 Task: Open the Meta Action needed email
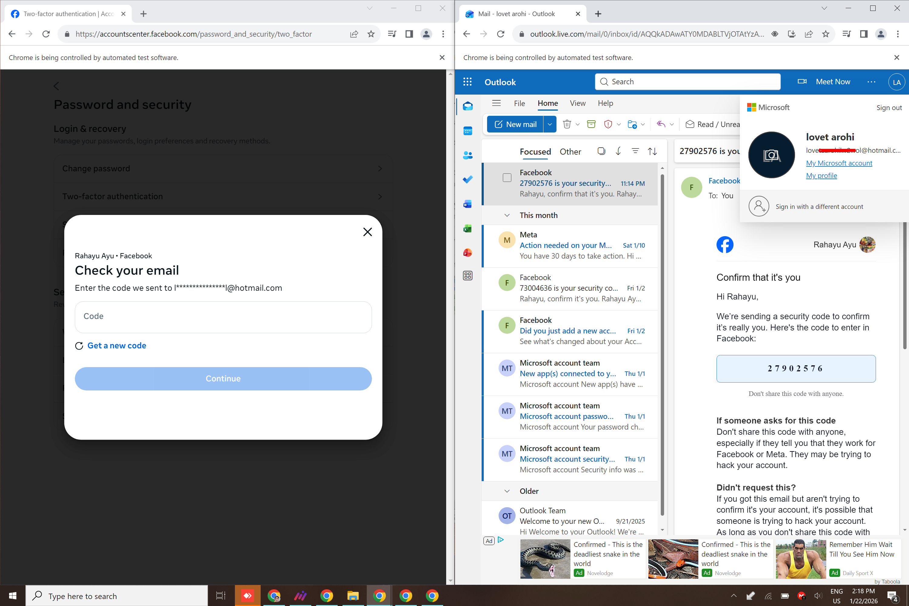570,246
